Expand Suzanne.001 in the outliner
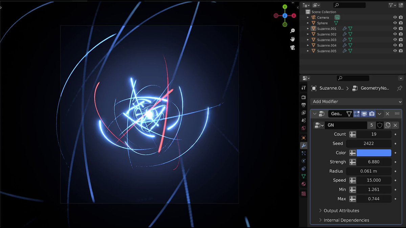The image size is (406, 228). [308, 29]
